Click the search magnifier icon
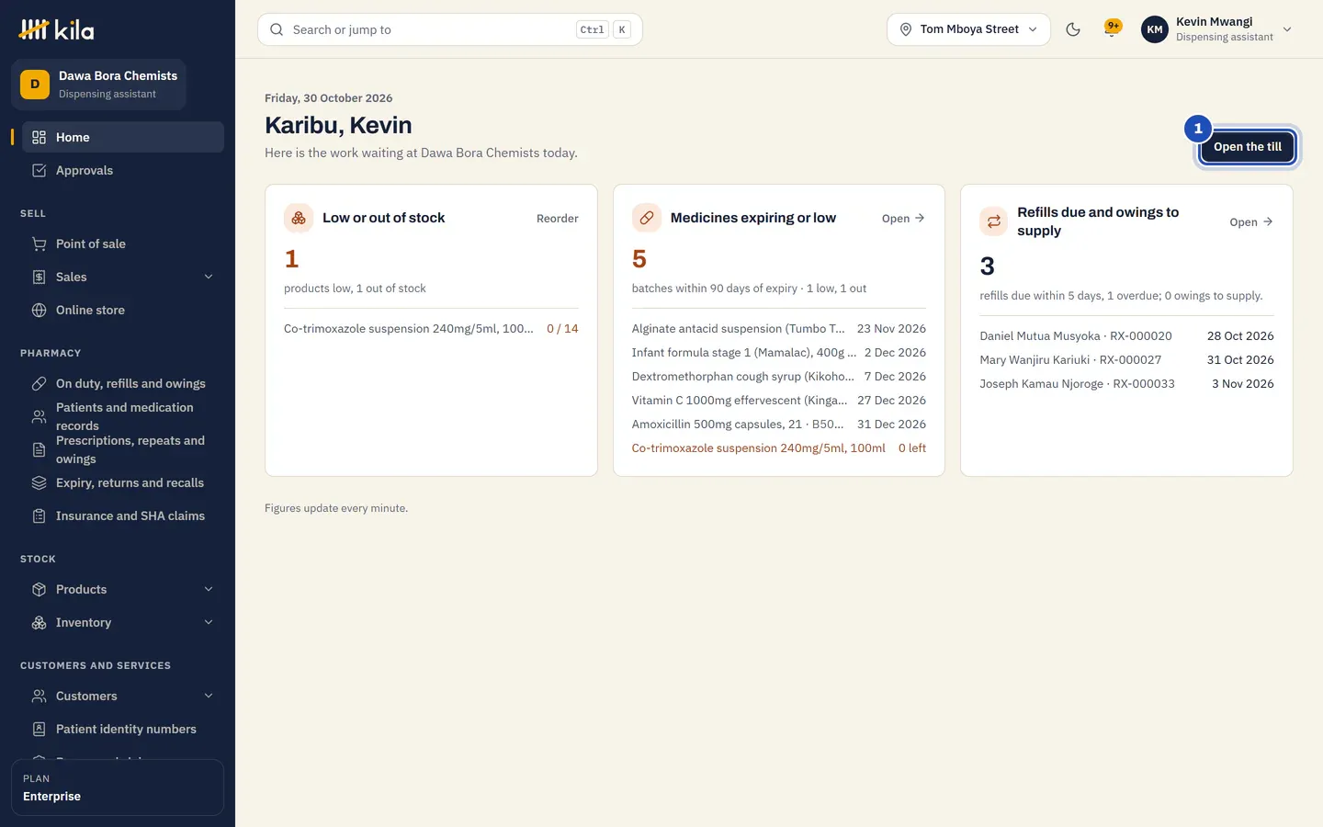 click(x=277, y=29)
